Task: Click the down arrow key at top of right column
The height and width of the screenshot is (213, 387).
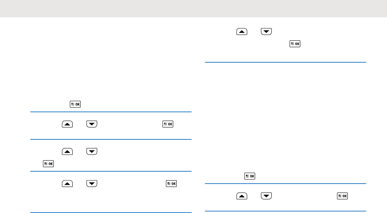Action: click(266, 32)
